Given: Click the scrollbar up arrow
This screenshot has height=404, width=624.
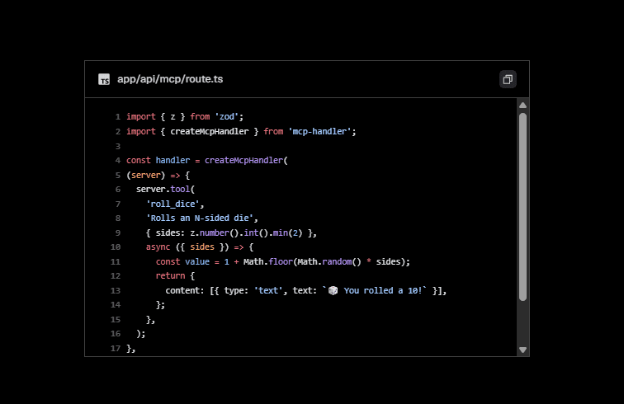Looking at the screenshot, I should tap(523, 106).
